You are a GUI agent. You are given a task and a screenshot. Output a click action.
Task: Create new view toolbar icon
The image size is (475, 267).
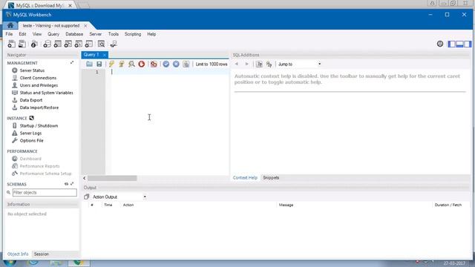coord(68,44)
